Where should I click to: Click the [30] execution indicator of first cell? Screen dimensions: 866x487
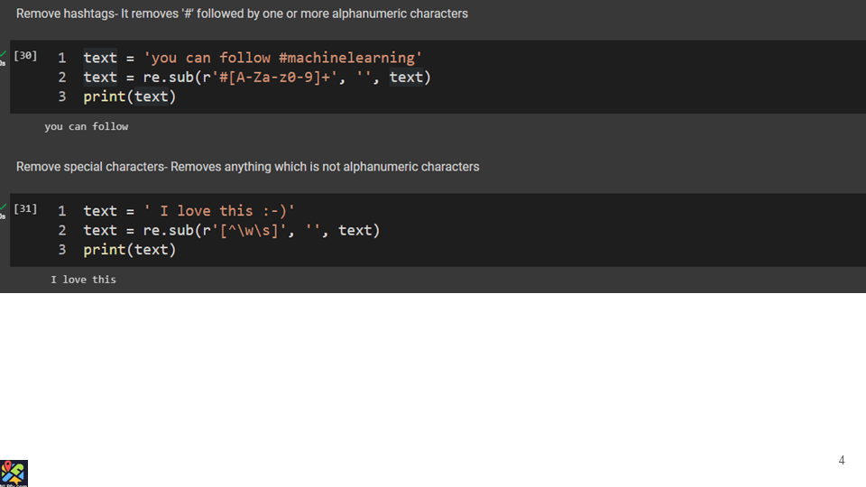tap(25, 56)
